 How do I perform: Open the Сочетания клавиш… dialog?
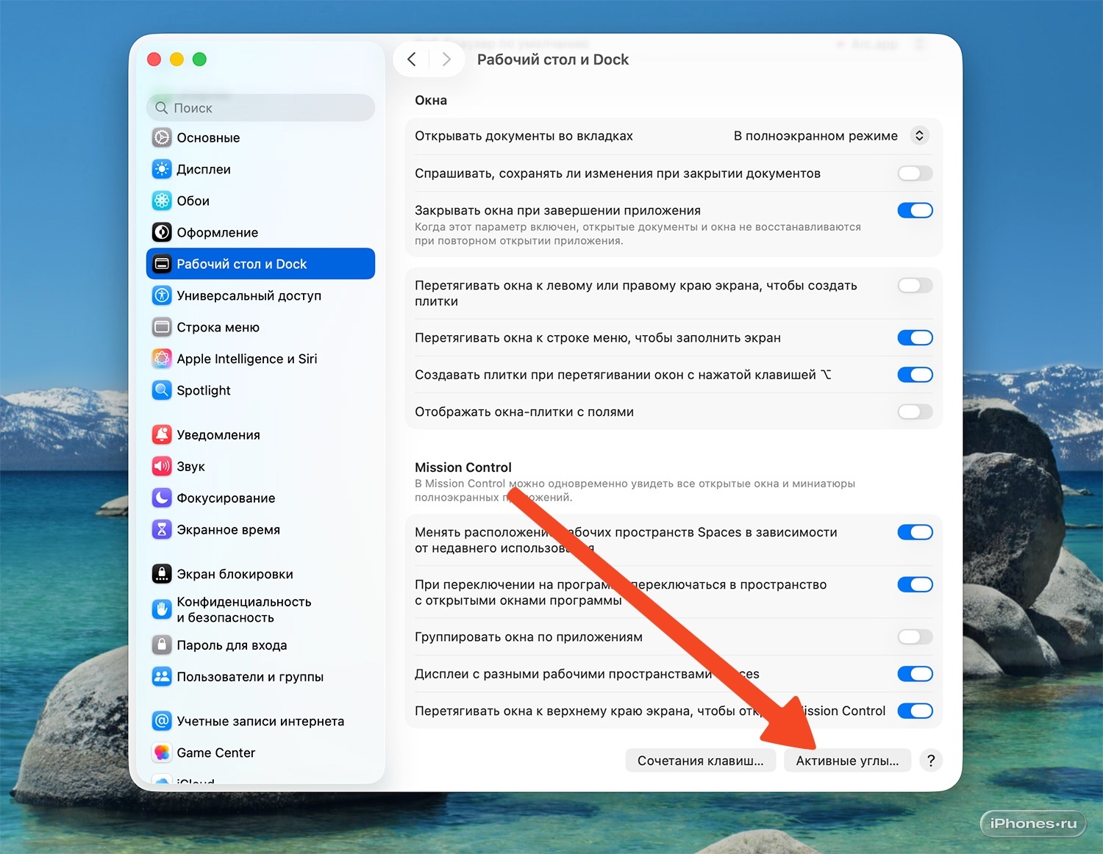[701, 761]
